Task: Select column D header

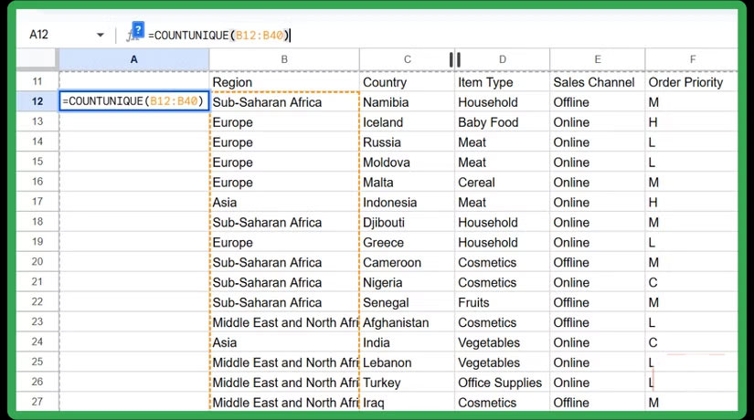Action: click(502, 59)
